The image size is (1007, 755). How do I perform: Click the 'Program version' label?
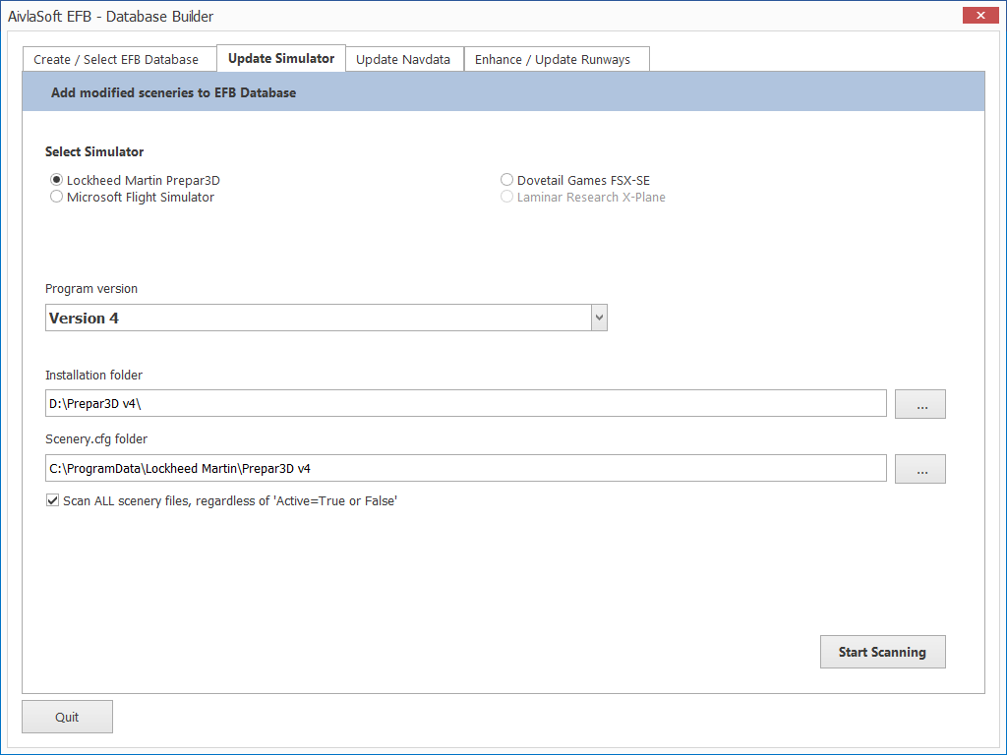91,288
